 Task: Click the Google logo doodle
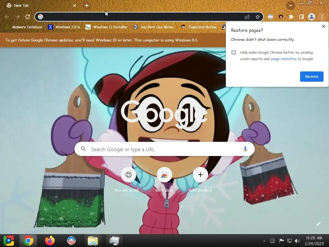164,114
